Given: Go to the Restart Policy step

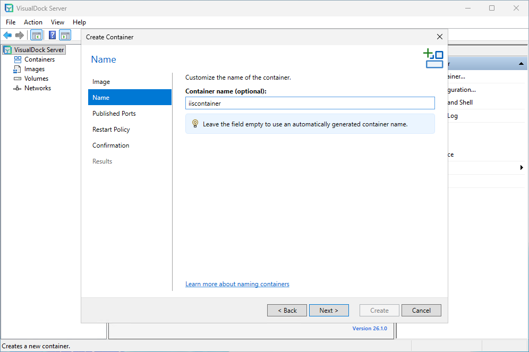Looking at the screenshot, I should [130, 130].
